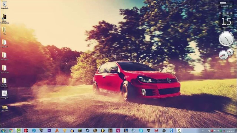Screen dimensions: 237x133
Task: Open the League of Legends taskbar icon
Action: point(126,130)
